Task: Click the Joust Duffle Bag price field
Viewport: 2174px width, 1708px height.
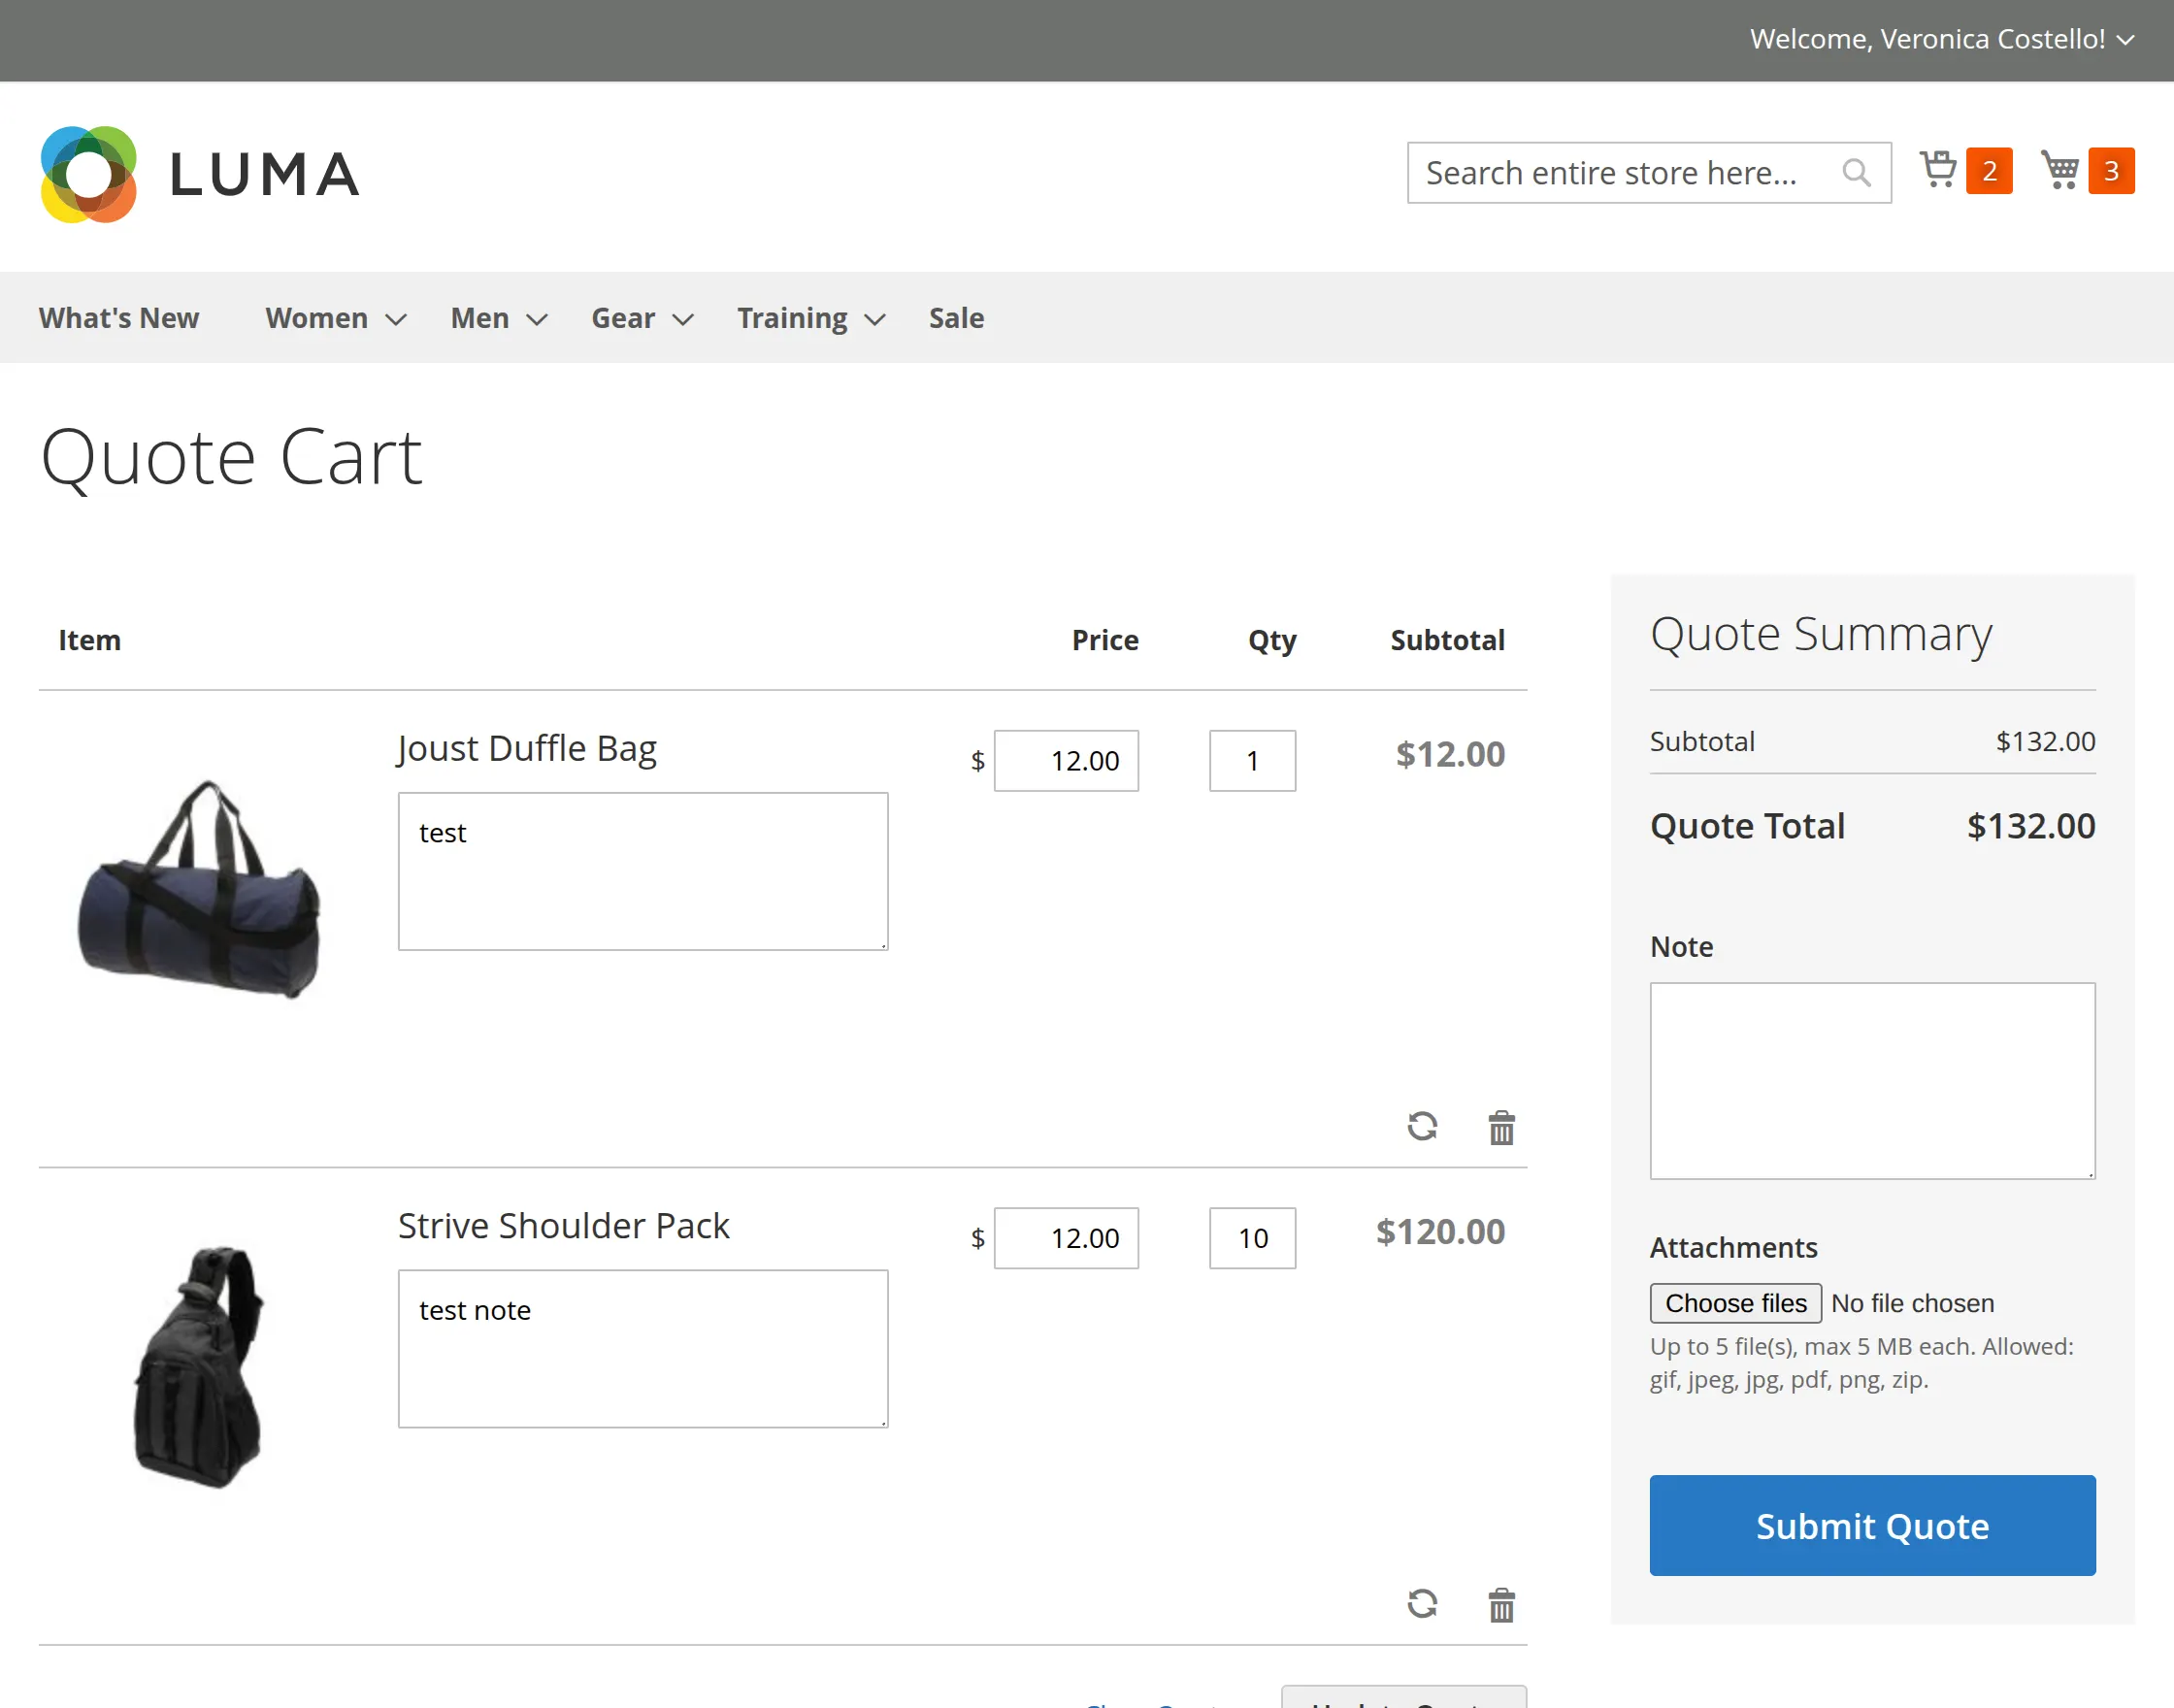Action: coord(1066,761)
